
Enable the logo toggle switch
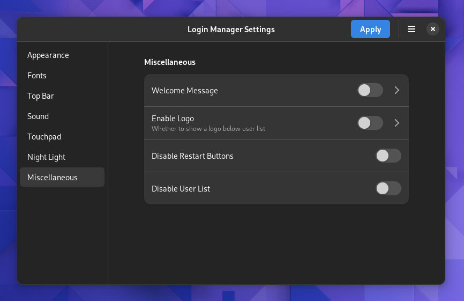(370, 123)
